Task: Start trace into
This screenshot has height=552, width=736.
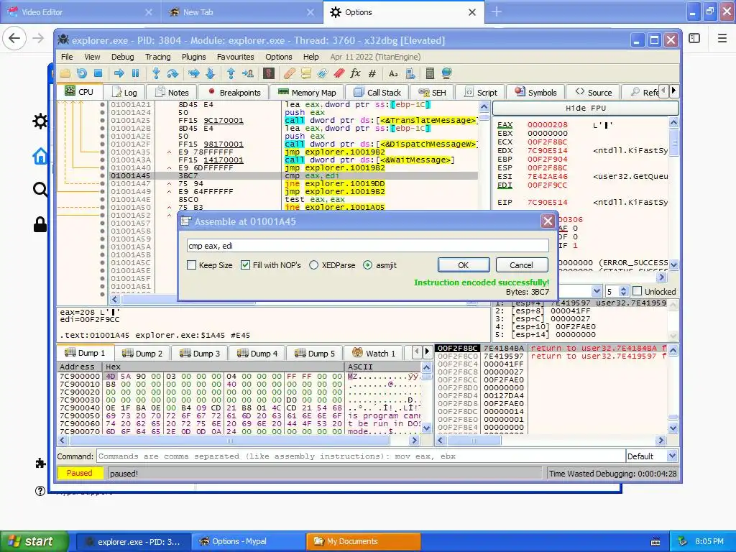Action: tap(193, 73)
